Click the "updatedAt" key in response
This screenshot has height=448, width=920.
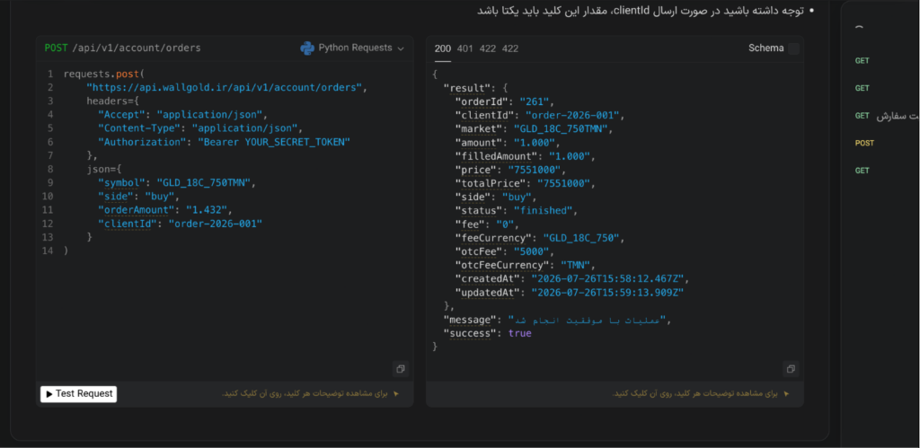[488, 292]
